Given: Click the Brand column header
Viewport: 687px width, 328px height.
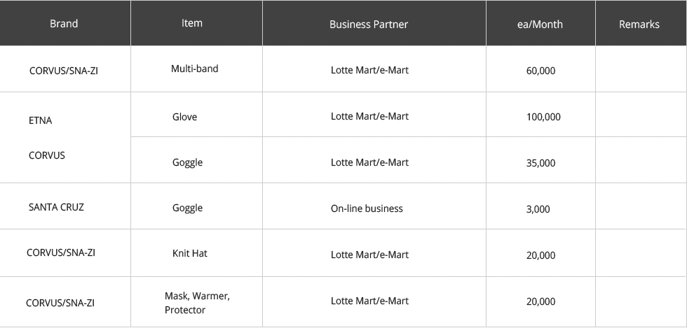Looking at the screenshot, I should pos(64,24).
